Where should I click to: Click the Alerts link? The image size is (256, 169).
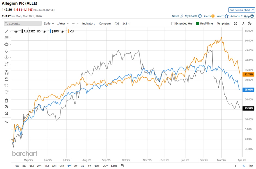coord(207,16)
